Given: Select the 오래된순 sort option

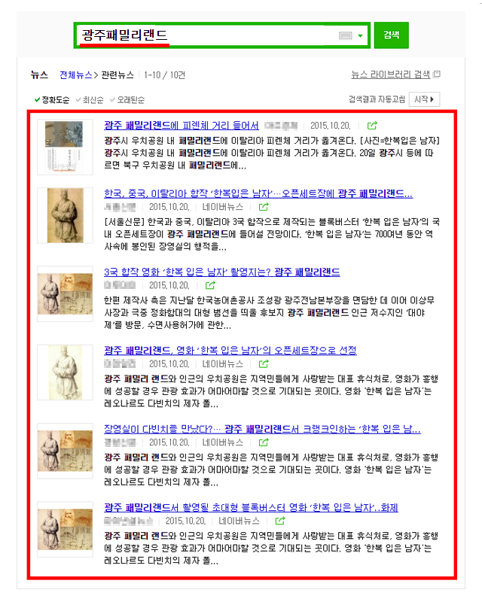Looking at the screenshot, I should [127, 100].
